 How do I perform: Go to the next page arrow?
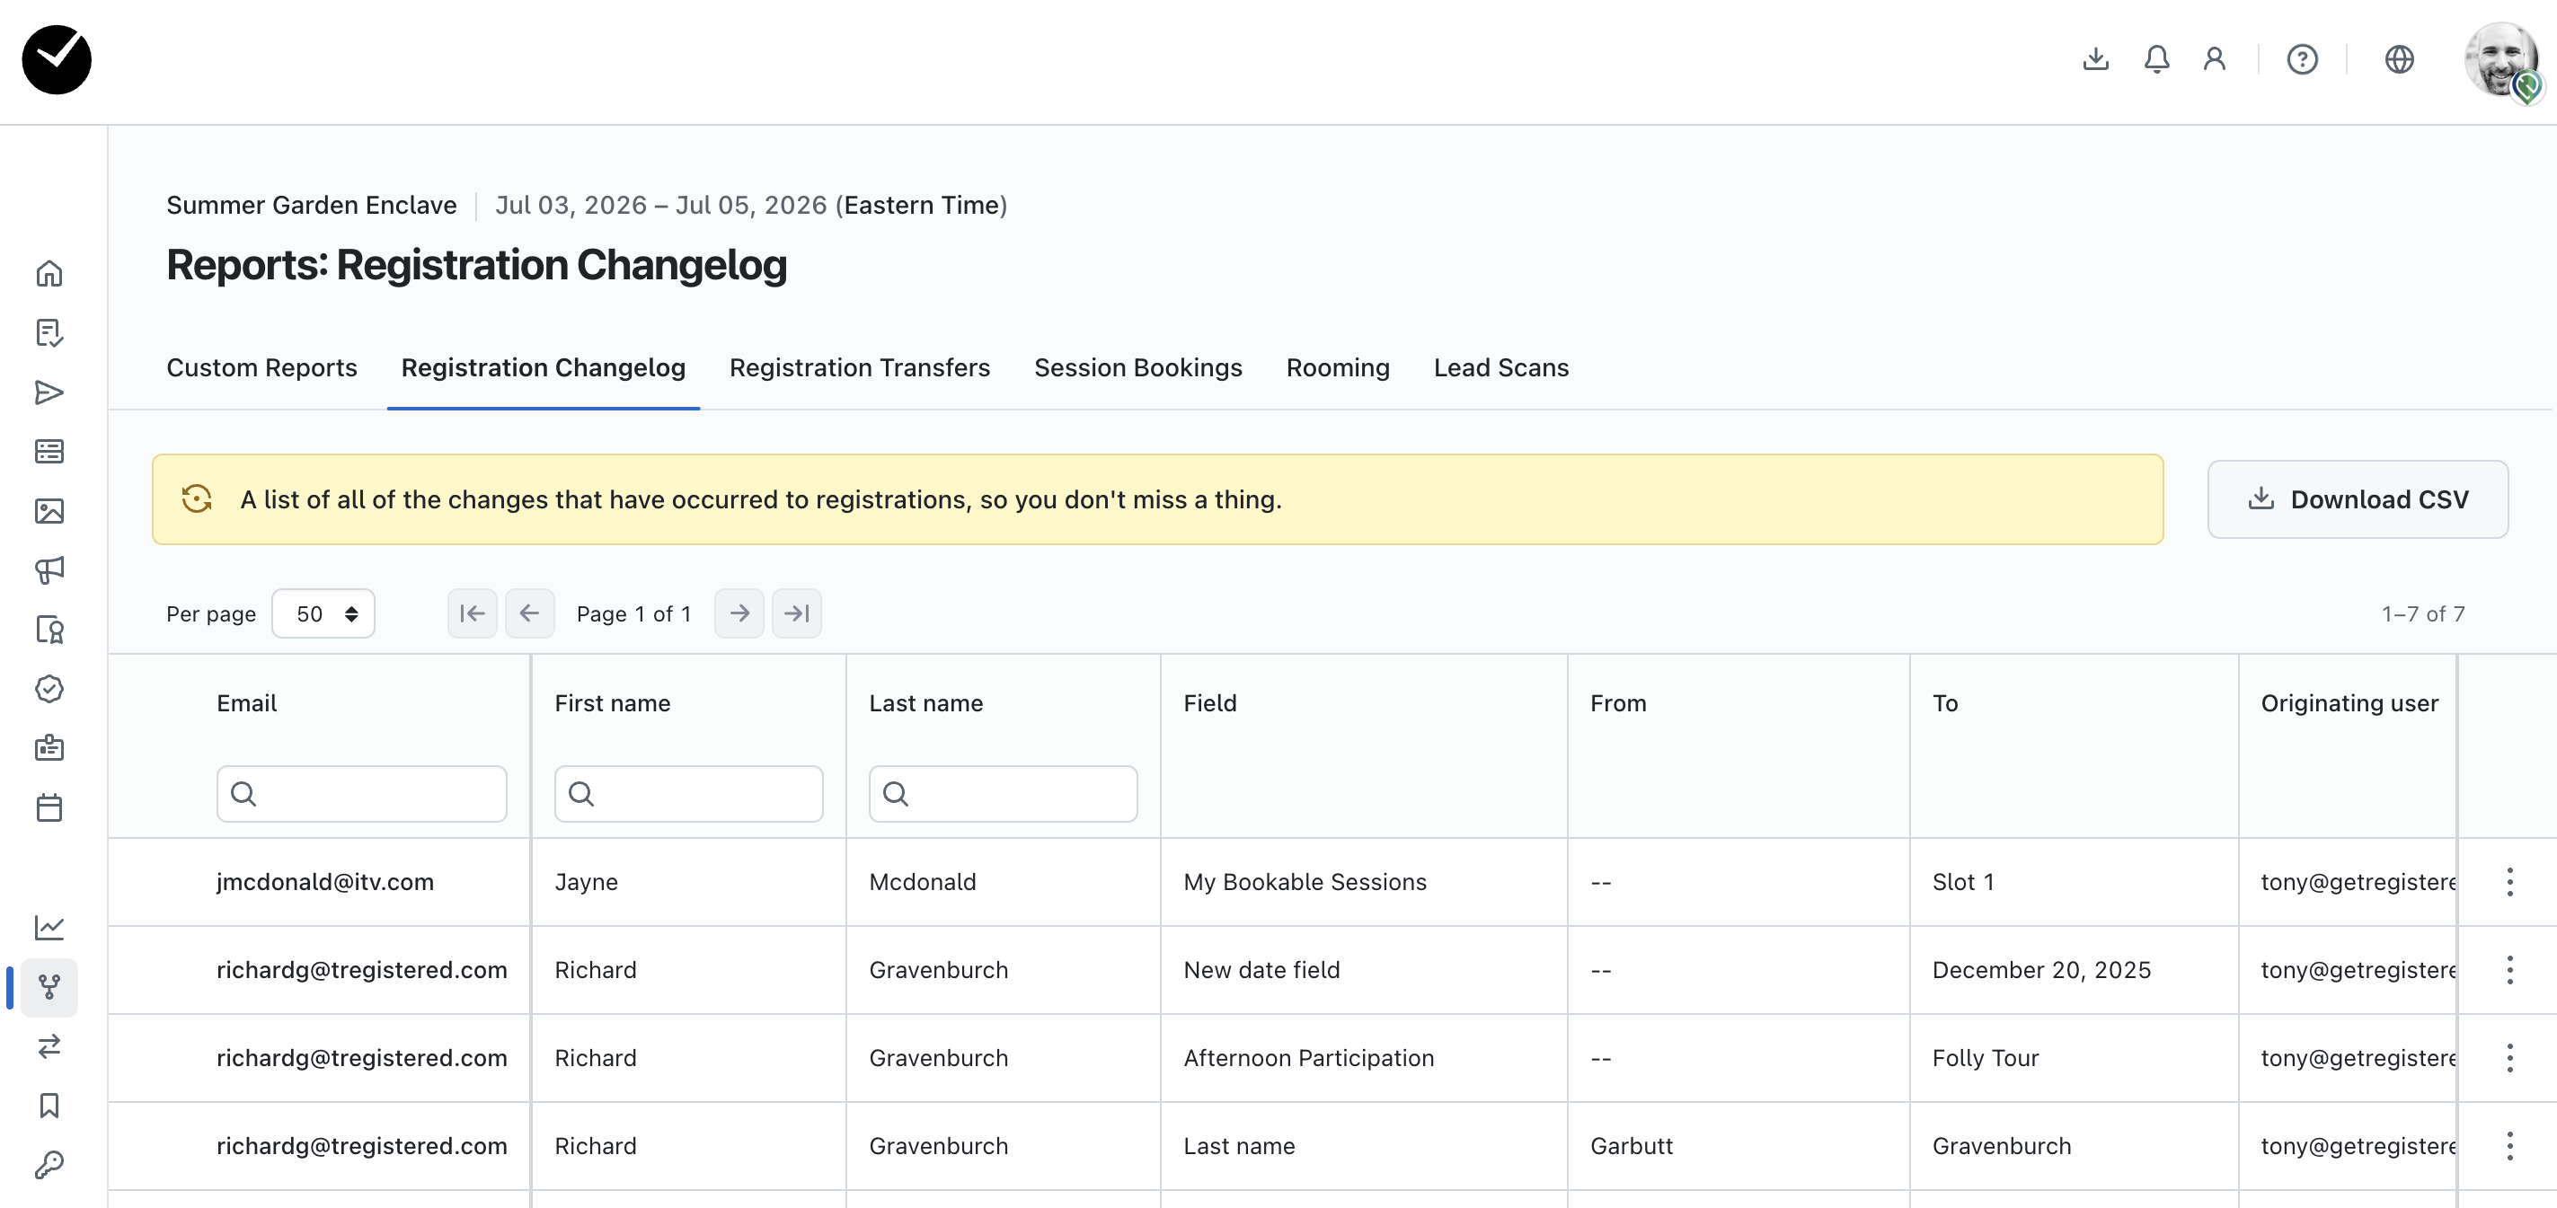[x=739, y=613]
